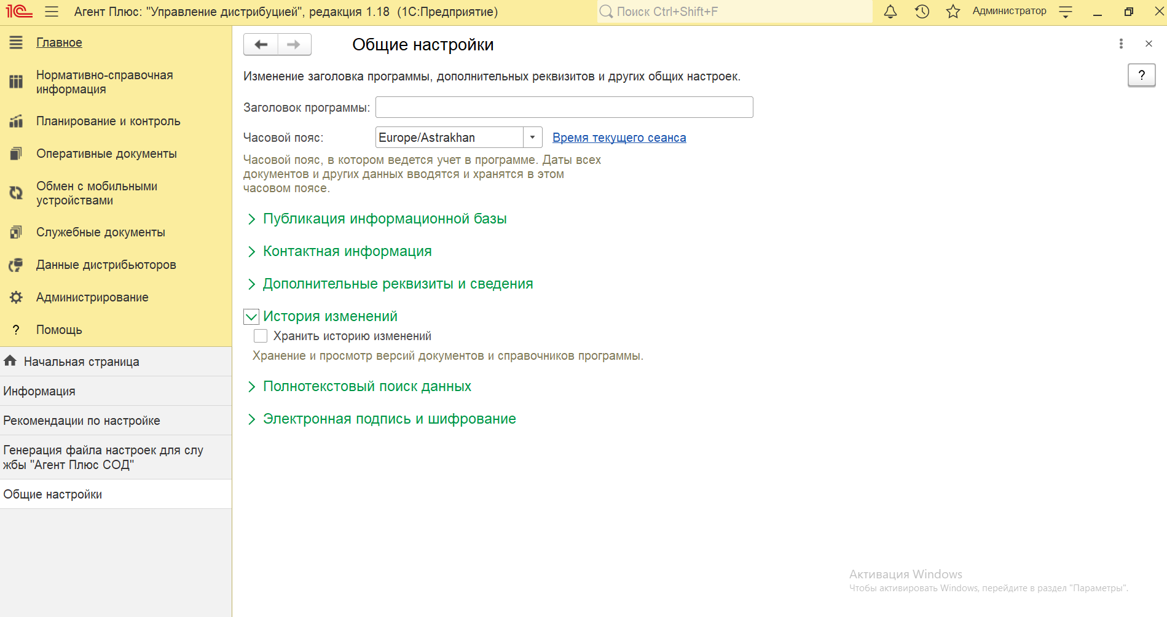Open Данные дистрибьюторов section
Screen dimensions: 1167x617
coord(106,265)
